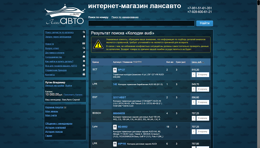Click Пополнить баланс link
The image size is (260, 148).
(x=73, y=95)
